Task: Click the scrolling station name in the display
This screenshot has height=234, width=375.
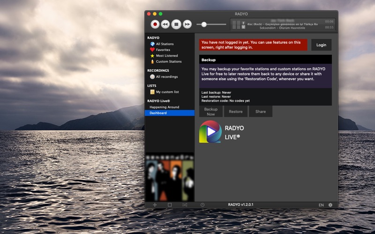Action: pyautogui.click(x=283, y=24)
